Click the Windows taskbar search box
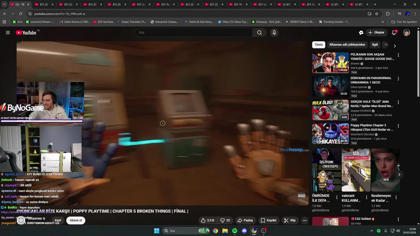420x236 pixels. (x=186, y=231)
